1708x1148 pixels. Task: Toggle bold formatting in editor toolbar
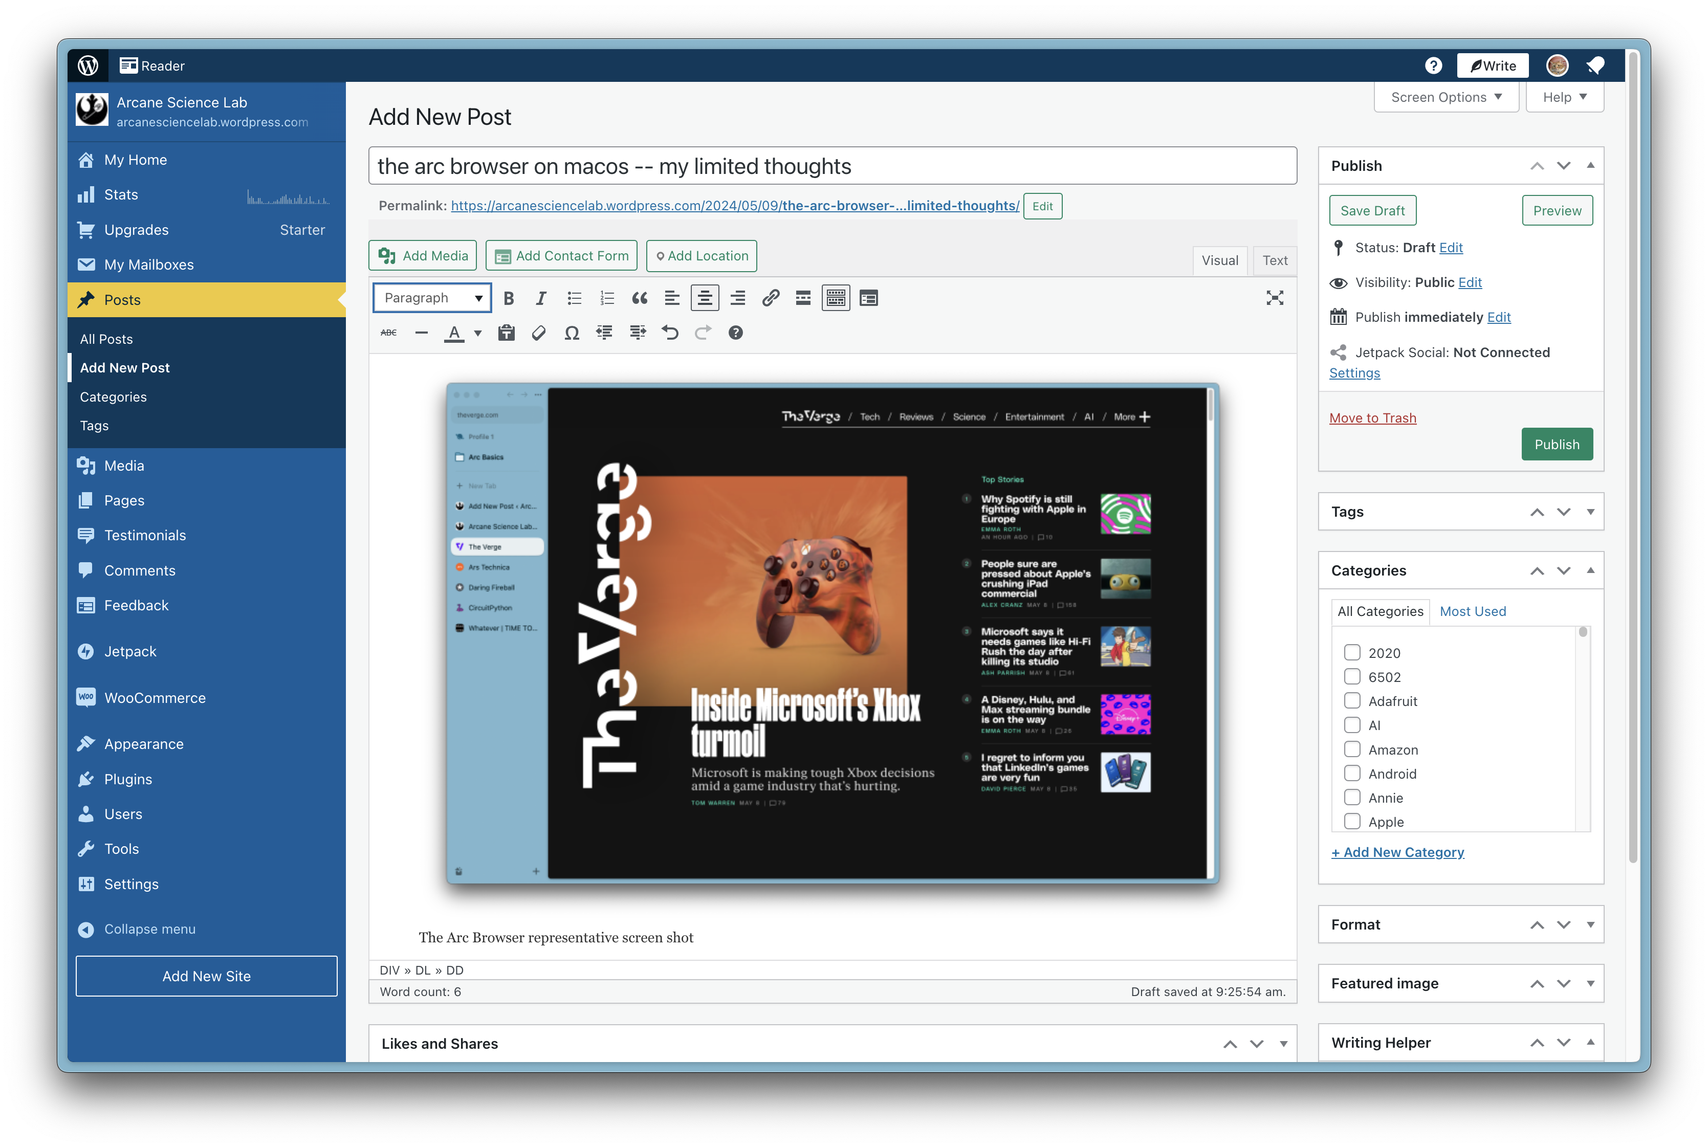(509, 298)
